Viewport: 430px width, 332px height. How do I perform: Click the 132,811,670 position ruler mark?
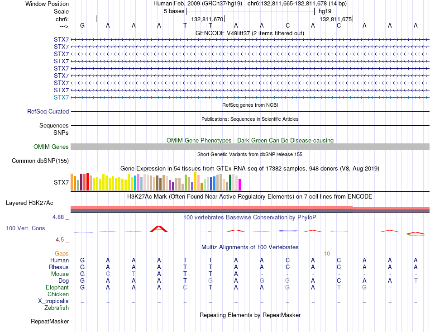point(208,19)
